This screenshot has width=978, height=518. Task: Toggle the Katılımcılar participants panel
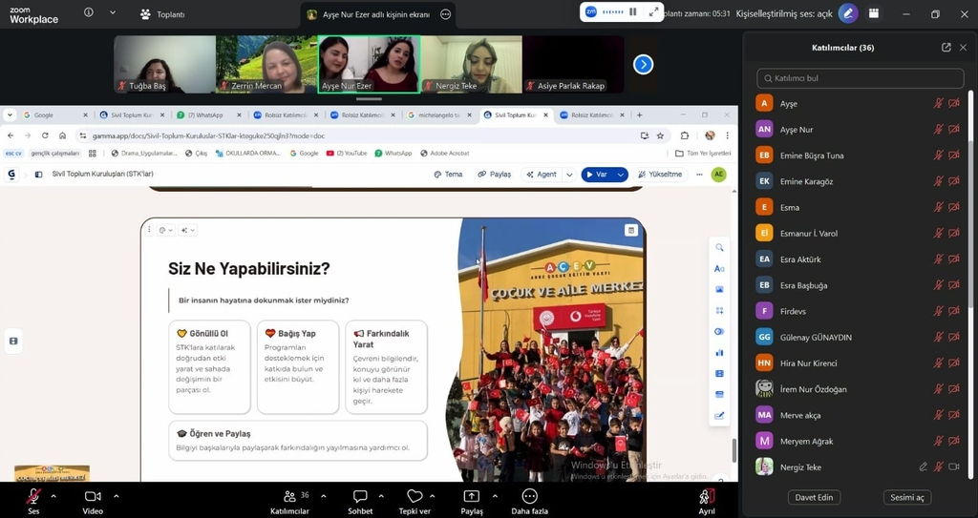coord(289,496)
